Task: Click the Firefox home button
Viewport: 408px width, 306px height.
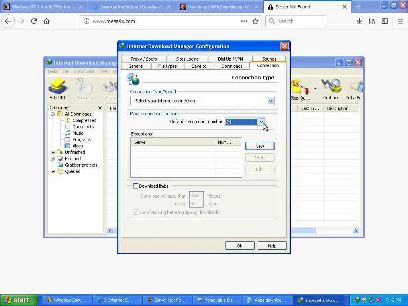Action: point(47,21)
